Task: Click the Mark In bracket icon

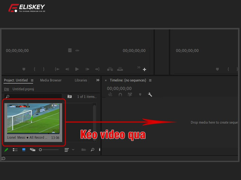Action: click(34, 69)
